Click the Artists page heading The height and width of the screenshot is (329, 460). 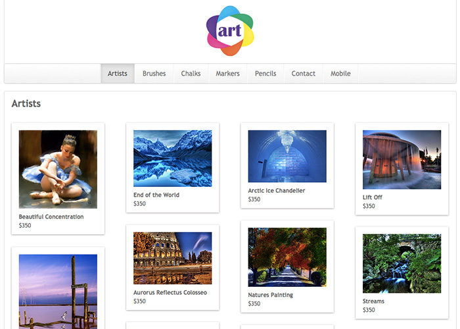point(26,103)
